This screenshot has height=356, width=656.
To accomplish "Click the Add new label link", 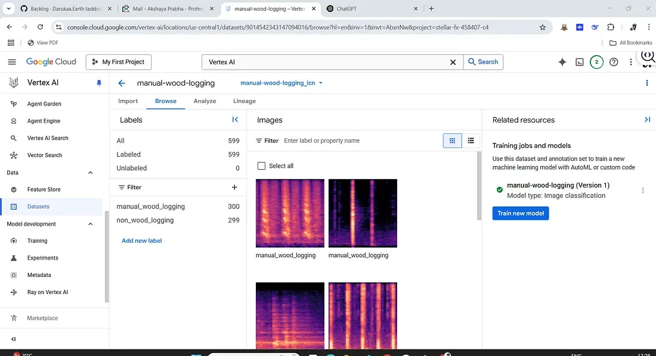I will click(141, 241).
